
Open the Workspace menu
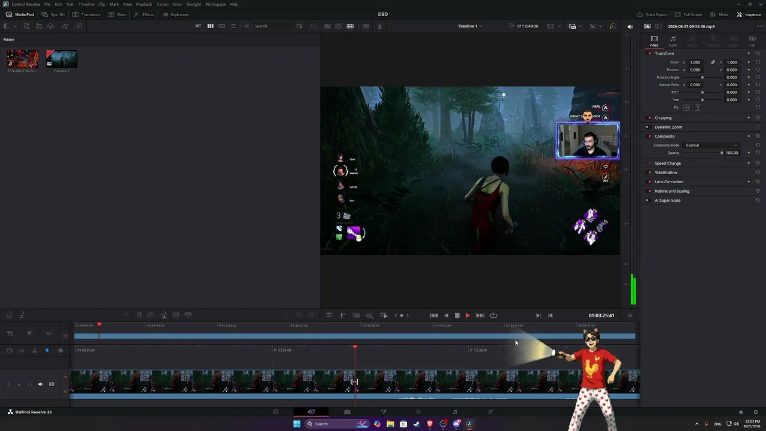215,4
